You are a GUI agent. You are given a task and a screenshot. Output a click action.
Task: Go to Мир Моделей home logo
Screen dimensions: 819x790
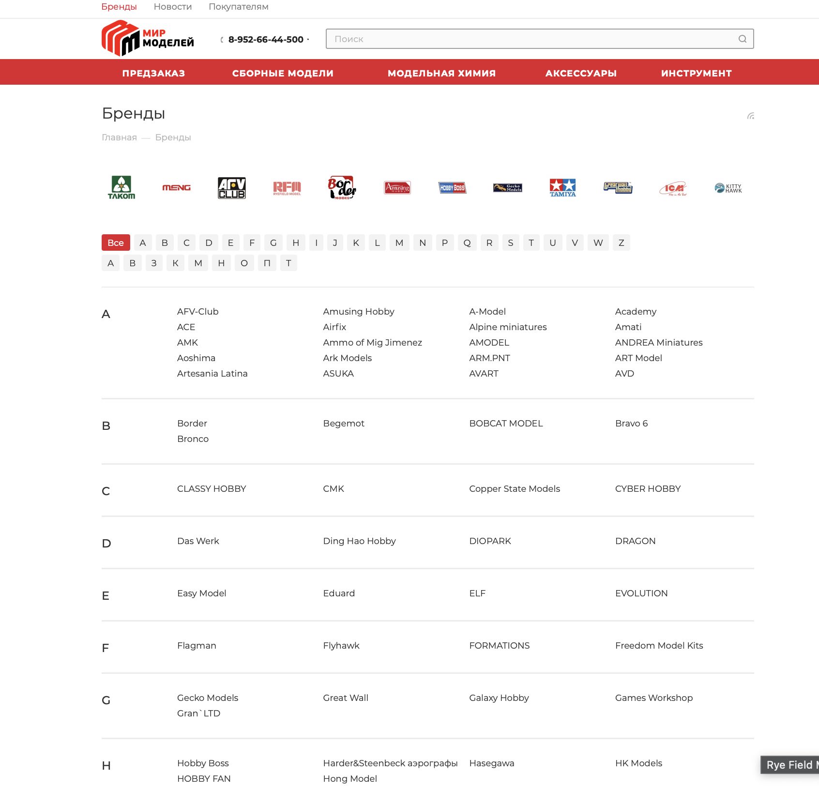point(148,38)
